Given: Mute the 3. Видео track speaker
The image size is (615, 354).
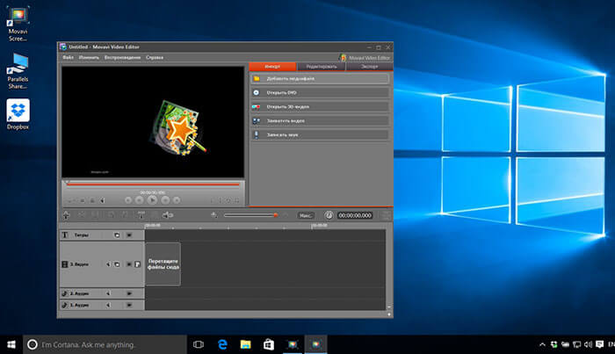Looking at the screenshot, I should [108, 264].
